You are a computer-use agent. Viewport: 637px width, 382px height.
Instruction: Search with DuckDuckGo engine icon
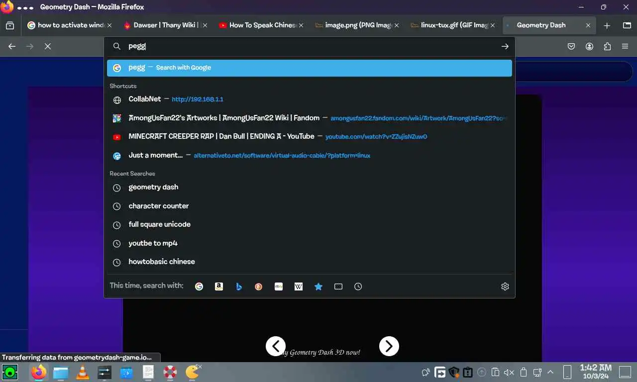click(259, 286)
